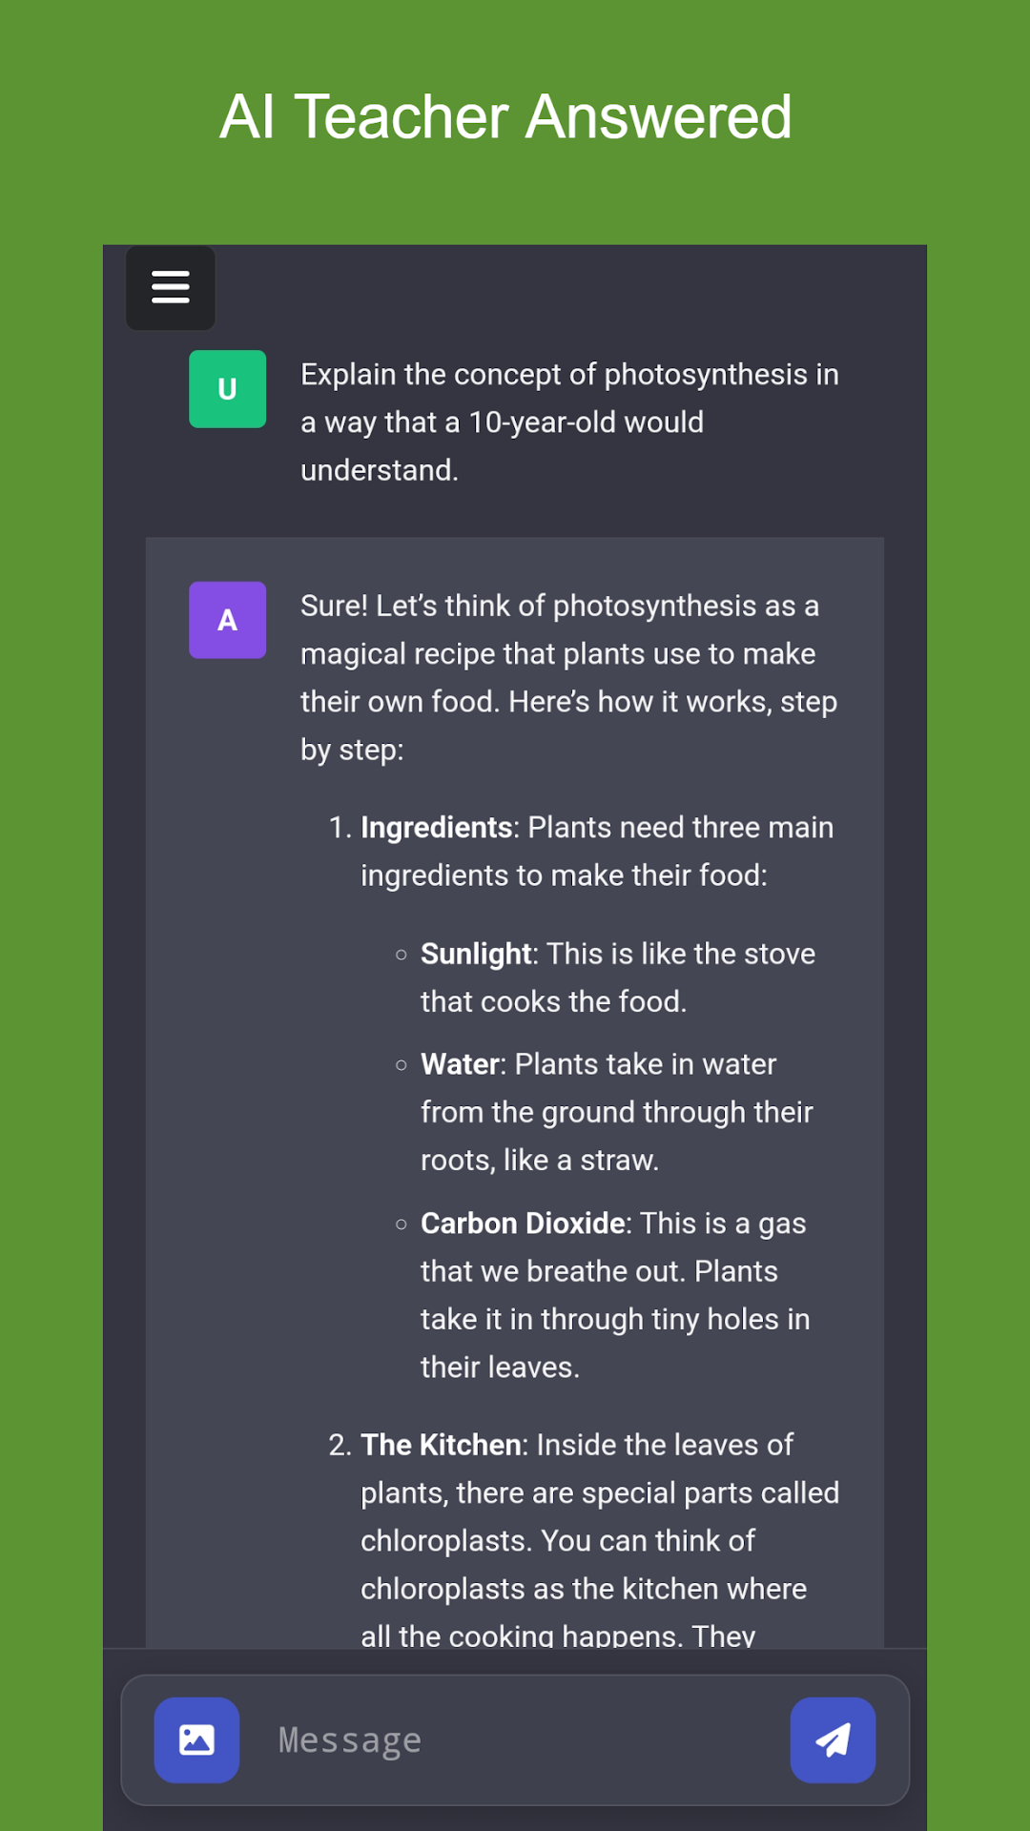Screen dimensions: 1030x1831
Task: Click the stove that cooks the food text
Action: point(618,977)
